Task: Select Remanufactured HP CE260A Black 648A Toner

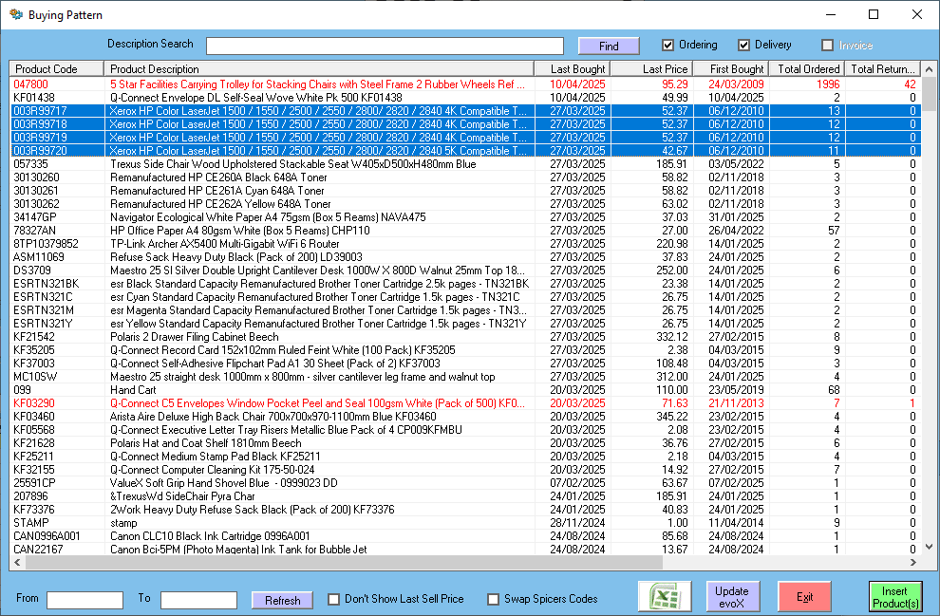Action: (465, 177)
